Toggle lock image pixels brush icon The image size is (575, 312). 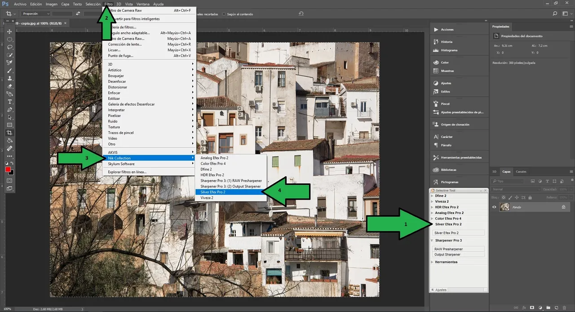point(510,197)
